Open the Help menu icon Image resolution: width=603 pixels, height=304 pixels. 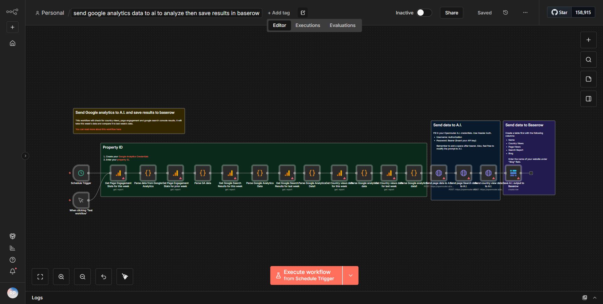[13, 260]
